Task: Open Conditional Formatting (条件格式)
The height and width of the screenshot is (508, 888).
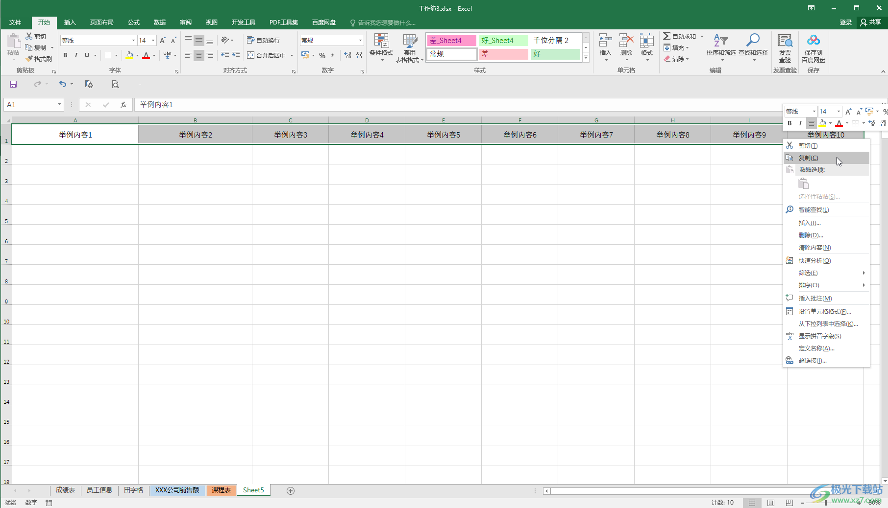Action: point(381,47)
